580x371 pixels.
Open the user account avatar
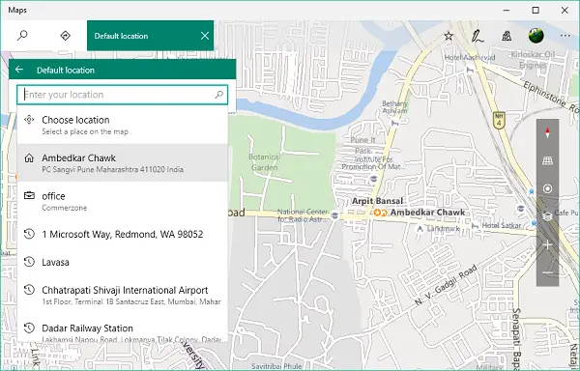(536, 36)
